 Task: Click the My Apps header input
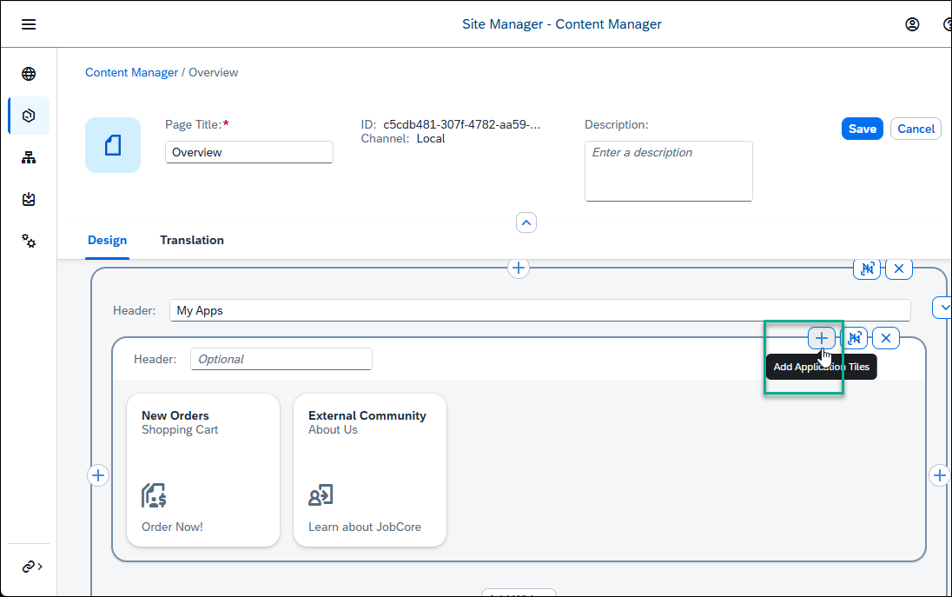tap(539, 310)
